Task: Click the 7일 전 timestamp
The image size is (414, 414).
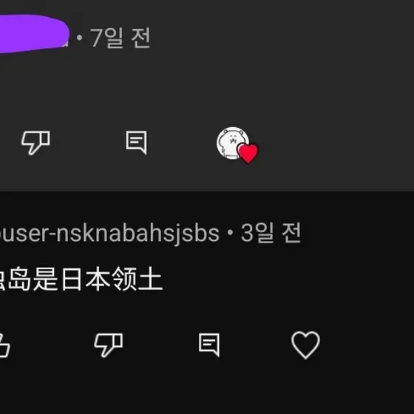Action: (x=121, y=38)
